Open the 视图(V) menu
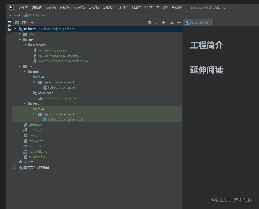The height and width of the screenshot is (209, 259). click(x=50, y=7)
